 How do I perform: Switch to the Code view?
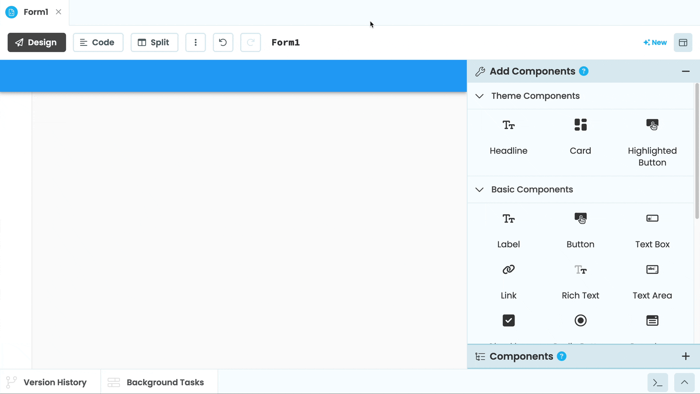[98, 42]
